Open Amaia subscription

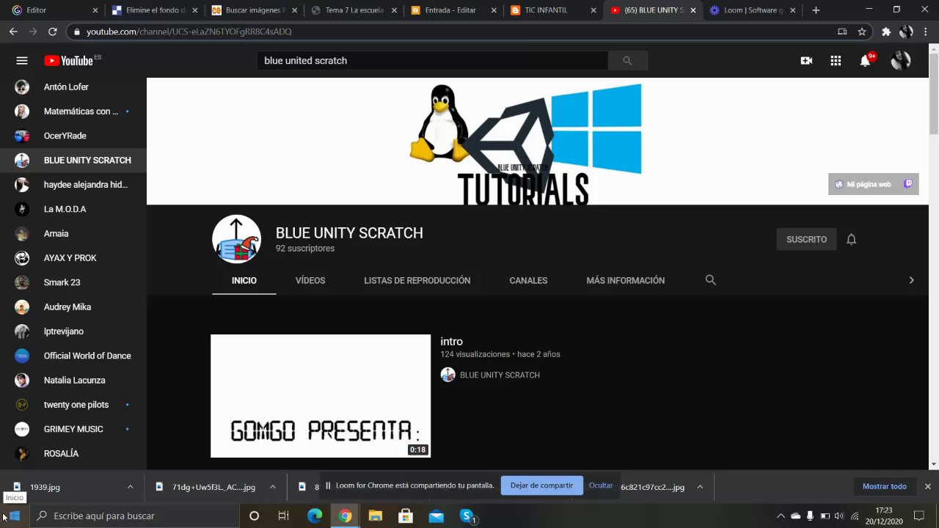(x=73, y=233)
